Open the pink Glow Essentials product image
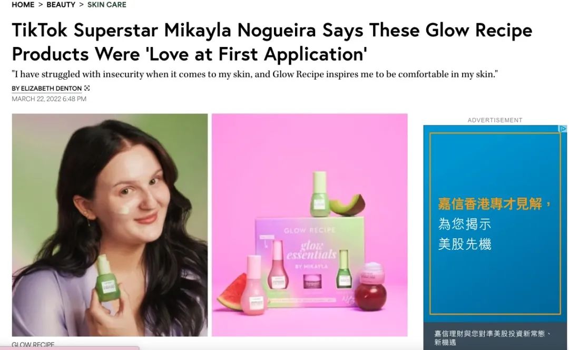Image resolution: width=569 pixels, height=350 pixels. 310,225
